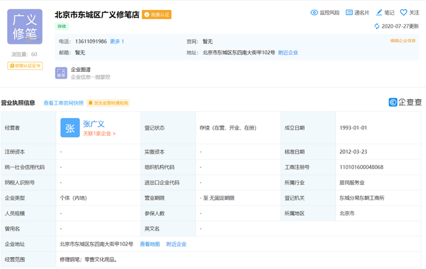Open 查看工商官网快照 link
The height and width of the screenshot is (269, 426).
pyautogui.click(x=63, y=103)
